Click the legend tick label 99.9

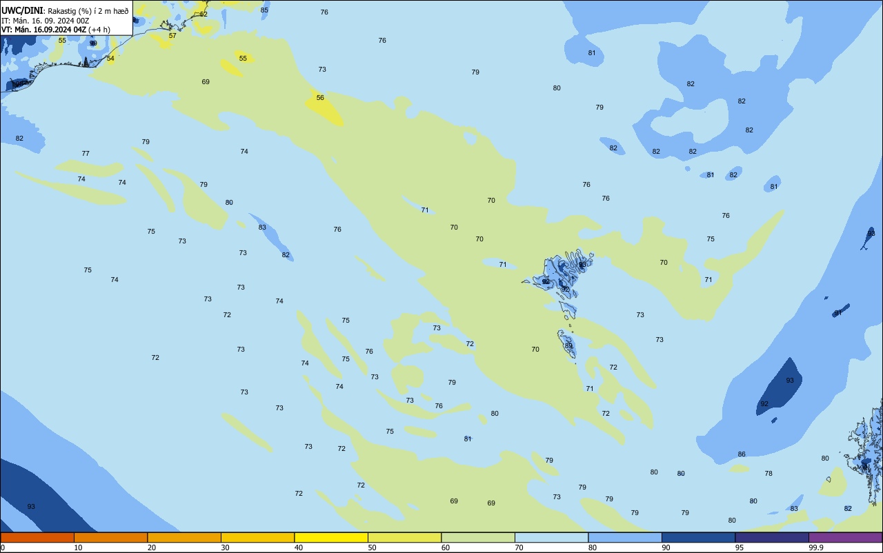(816, 547)
